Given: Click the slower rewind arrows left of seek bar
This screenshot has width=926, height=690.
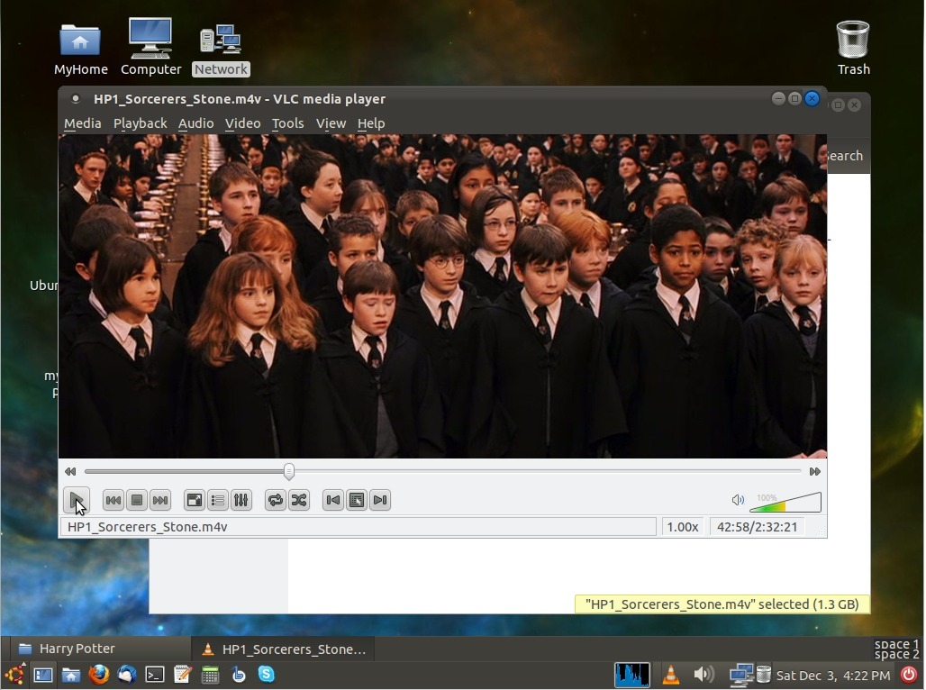Looking at the screenshot, I should tap(70, 471).
